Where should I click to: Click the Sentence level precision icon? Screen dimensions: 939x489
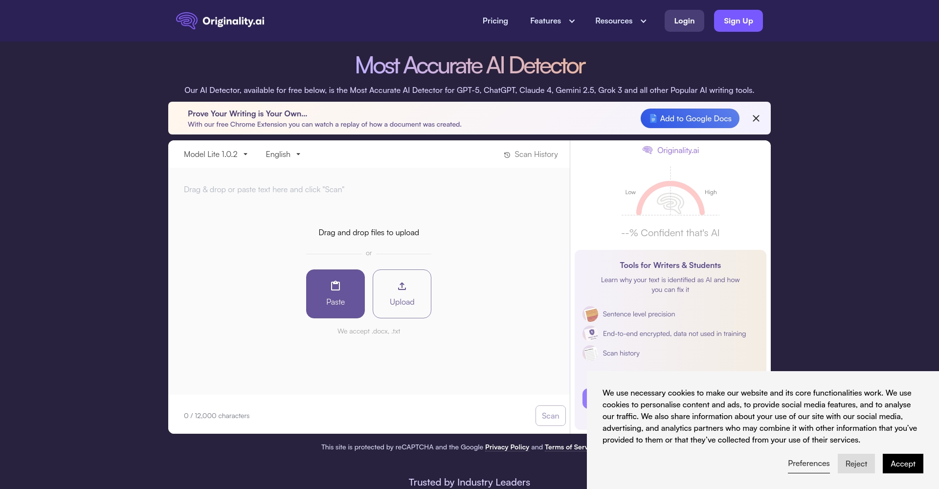pyautogui.click(x=591, y=314)
